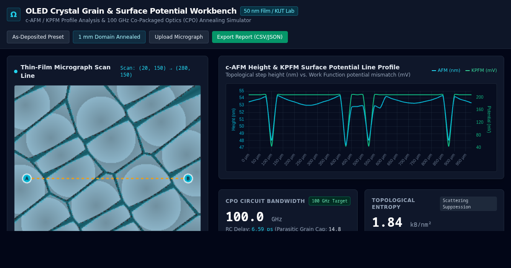
Task: Click scan line endpoint marker A
Action: tap(27, 178)
